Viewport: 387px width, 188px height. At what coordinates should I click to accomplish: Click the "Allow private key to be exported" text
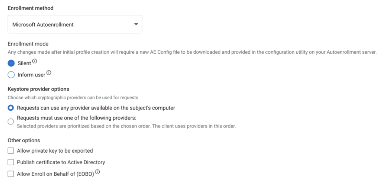coord(55,151)
